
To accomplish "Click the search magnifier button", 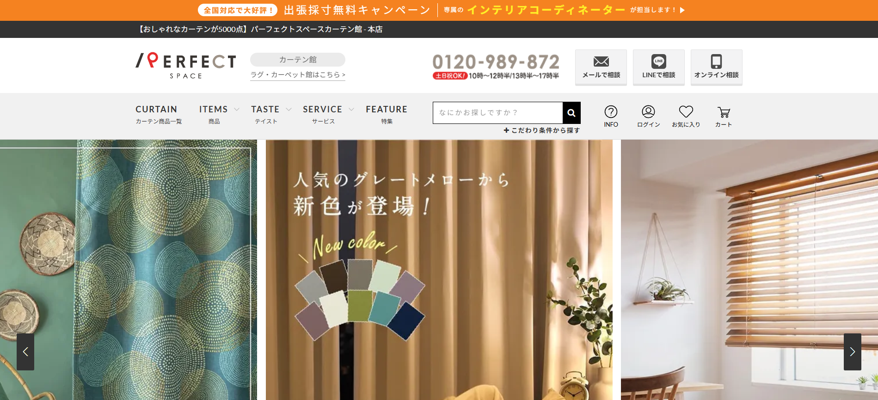I will [x=571, y=113].
